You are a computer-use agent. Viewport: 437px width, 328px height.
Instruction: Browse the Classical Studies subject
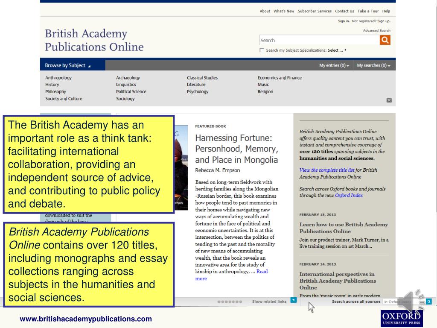(202, 78)
